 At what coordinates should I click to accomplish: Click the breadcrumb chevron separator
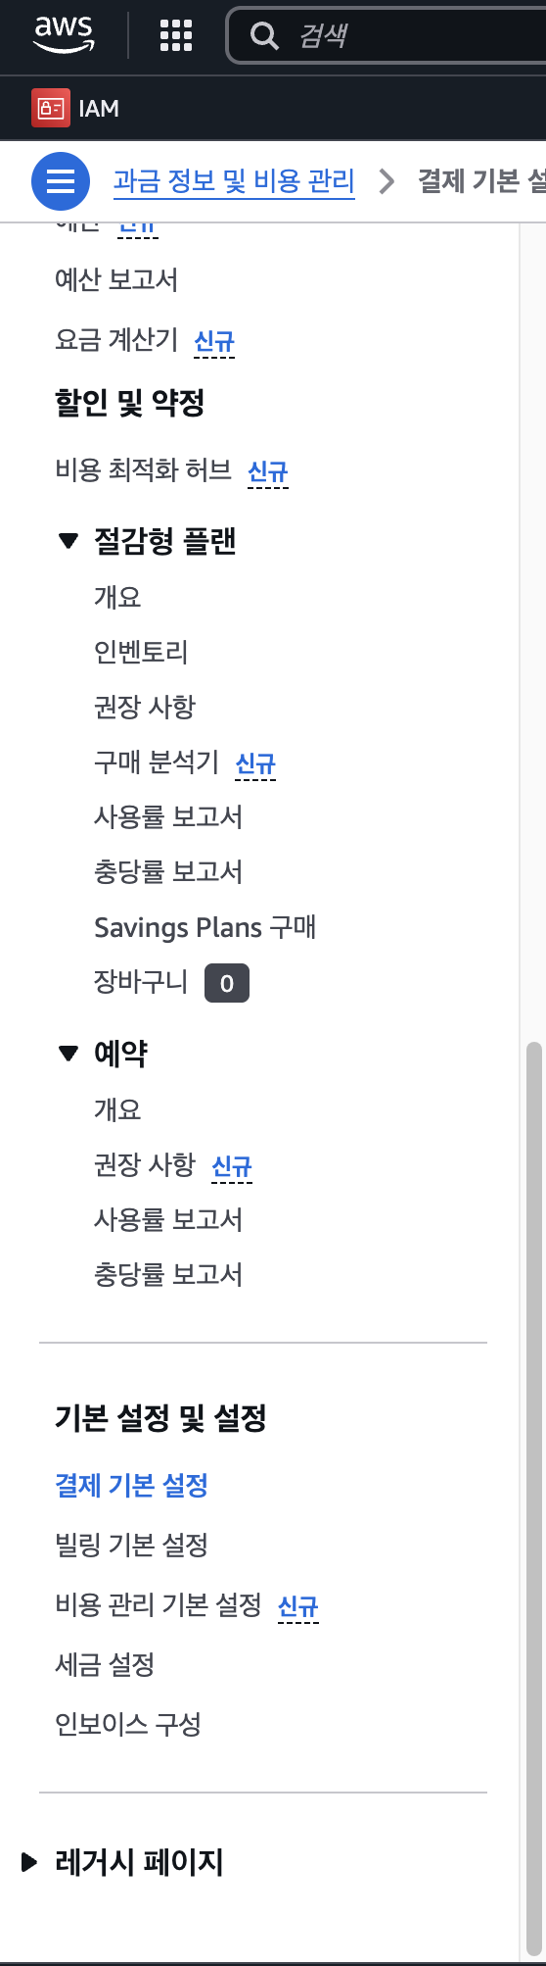(387, 181)
